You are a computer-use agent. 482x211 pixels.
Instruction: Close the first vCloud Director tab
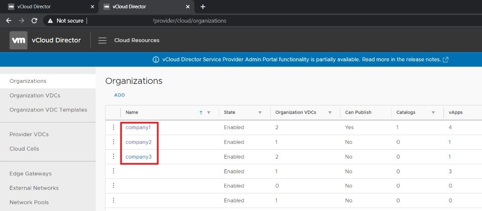click(x=92, y=7)
